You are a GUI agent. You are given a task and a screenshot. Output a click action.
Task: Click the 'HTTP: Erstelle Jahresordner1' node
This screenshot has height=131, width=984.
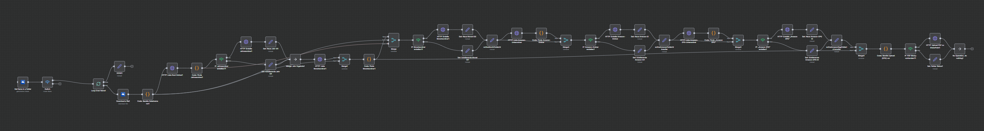coord(246,42)
